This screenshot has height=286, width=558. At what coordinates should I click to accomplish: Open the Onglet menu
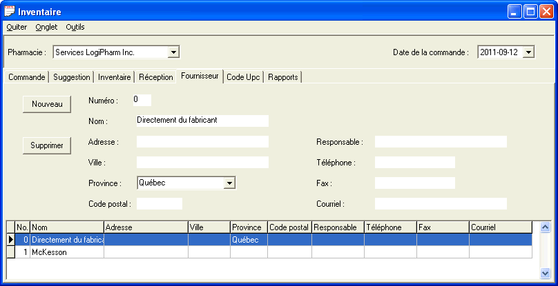(46, 27)
